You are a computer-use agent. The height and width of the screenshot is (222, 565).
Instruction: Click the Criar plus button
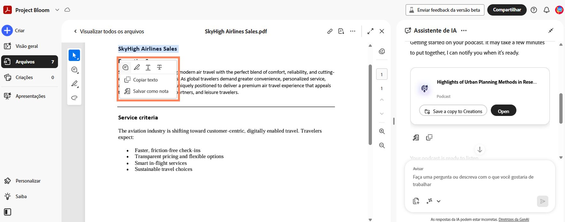pyautogui.click(x=7, y=31)
